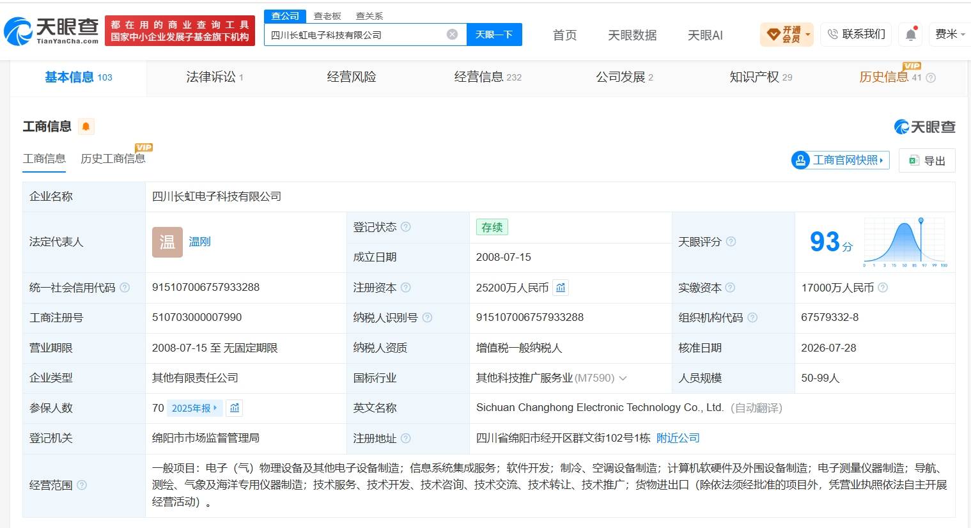Viewport: 971px width, 528px height.
Task: Click the address 四川省绵阳市经开区群文街102号1栋
Action: point(563,438)
